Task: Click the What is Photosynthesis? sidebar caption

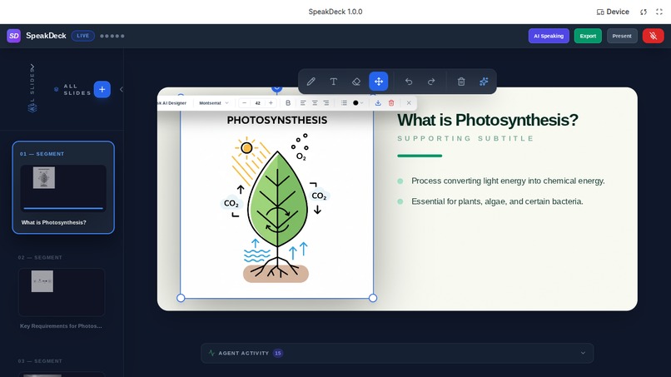Action: pyautogui.click(x=54, y=222)
